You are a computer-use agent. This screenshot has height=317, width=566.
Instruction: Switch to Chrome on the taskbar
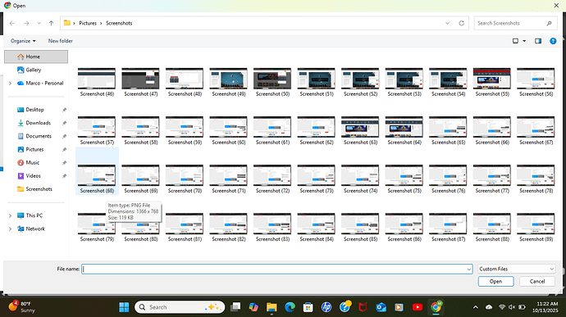[436, 307]
